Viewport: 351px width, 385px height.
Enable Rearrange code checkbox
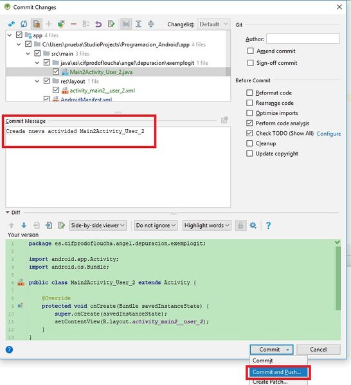coord(249,103)
